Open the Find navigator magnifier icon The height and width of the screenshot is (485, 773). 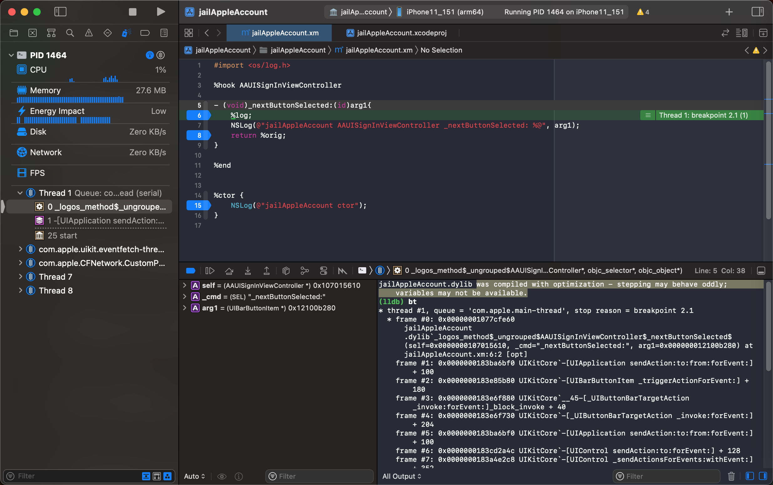[70, 33]
